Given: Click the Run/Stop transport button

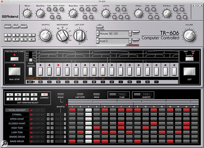Looking at the screenshot, I should 14,71.
